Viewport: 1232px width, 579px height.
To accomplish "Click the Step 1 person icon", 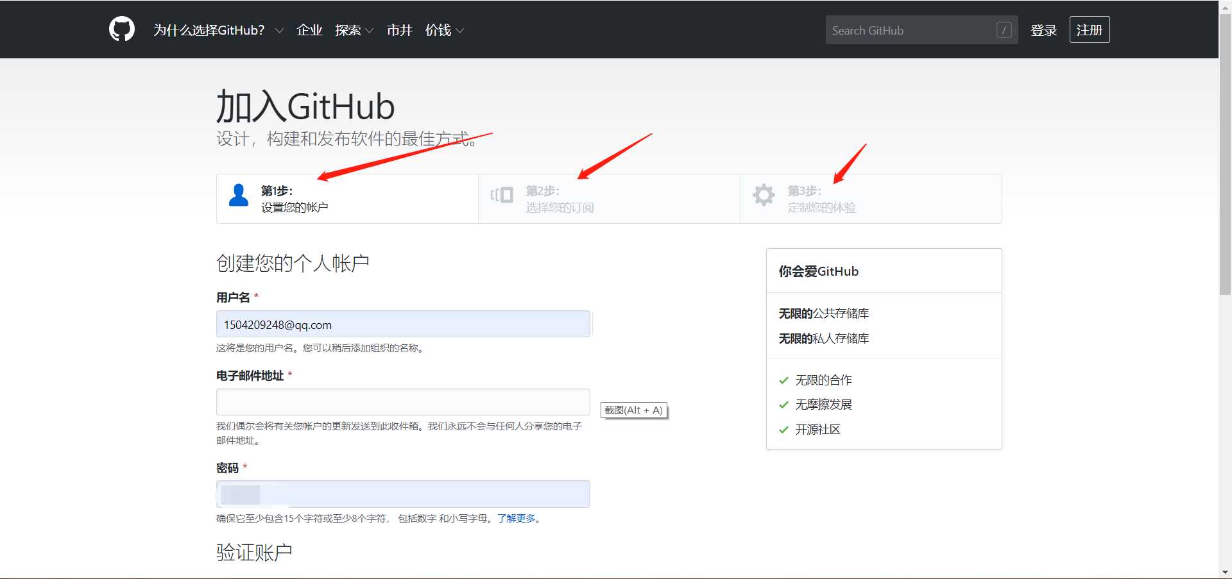I will [239, 195].
